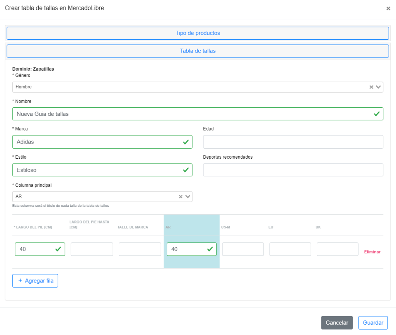
Task: Open the Género dropdown arrow
Action: 378,87
